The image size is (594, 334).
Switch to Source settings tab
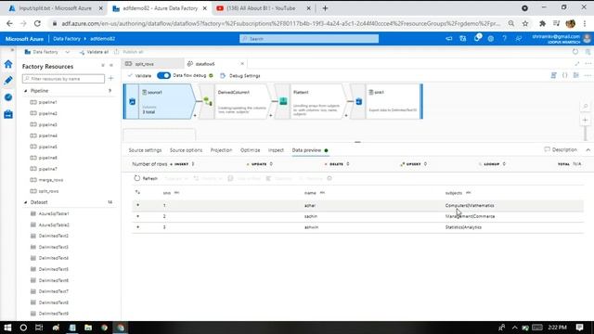(145, 150)
